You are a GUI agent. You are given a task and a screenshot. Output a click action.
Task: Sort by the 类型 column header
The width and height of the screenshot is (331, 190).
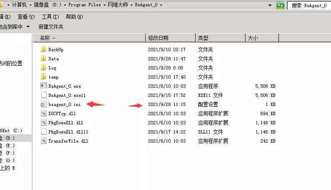(x=220, y=38)
